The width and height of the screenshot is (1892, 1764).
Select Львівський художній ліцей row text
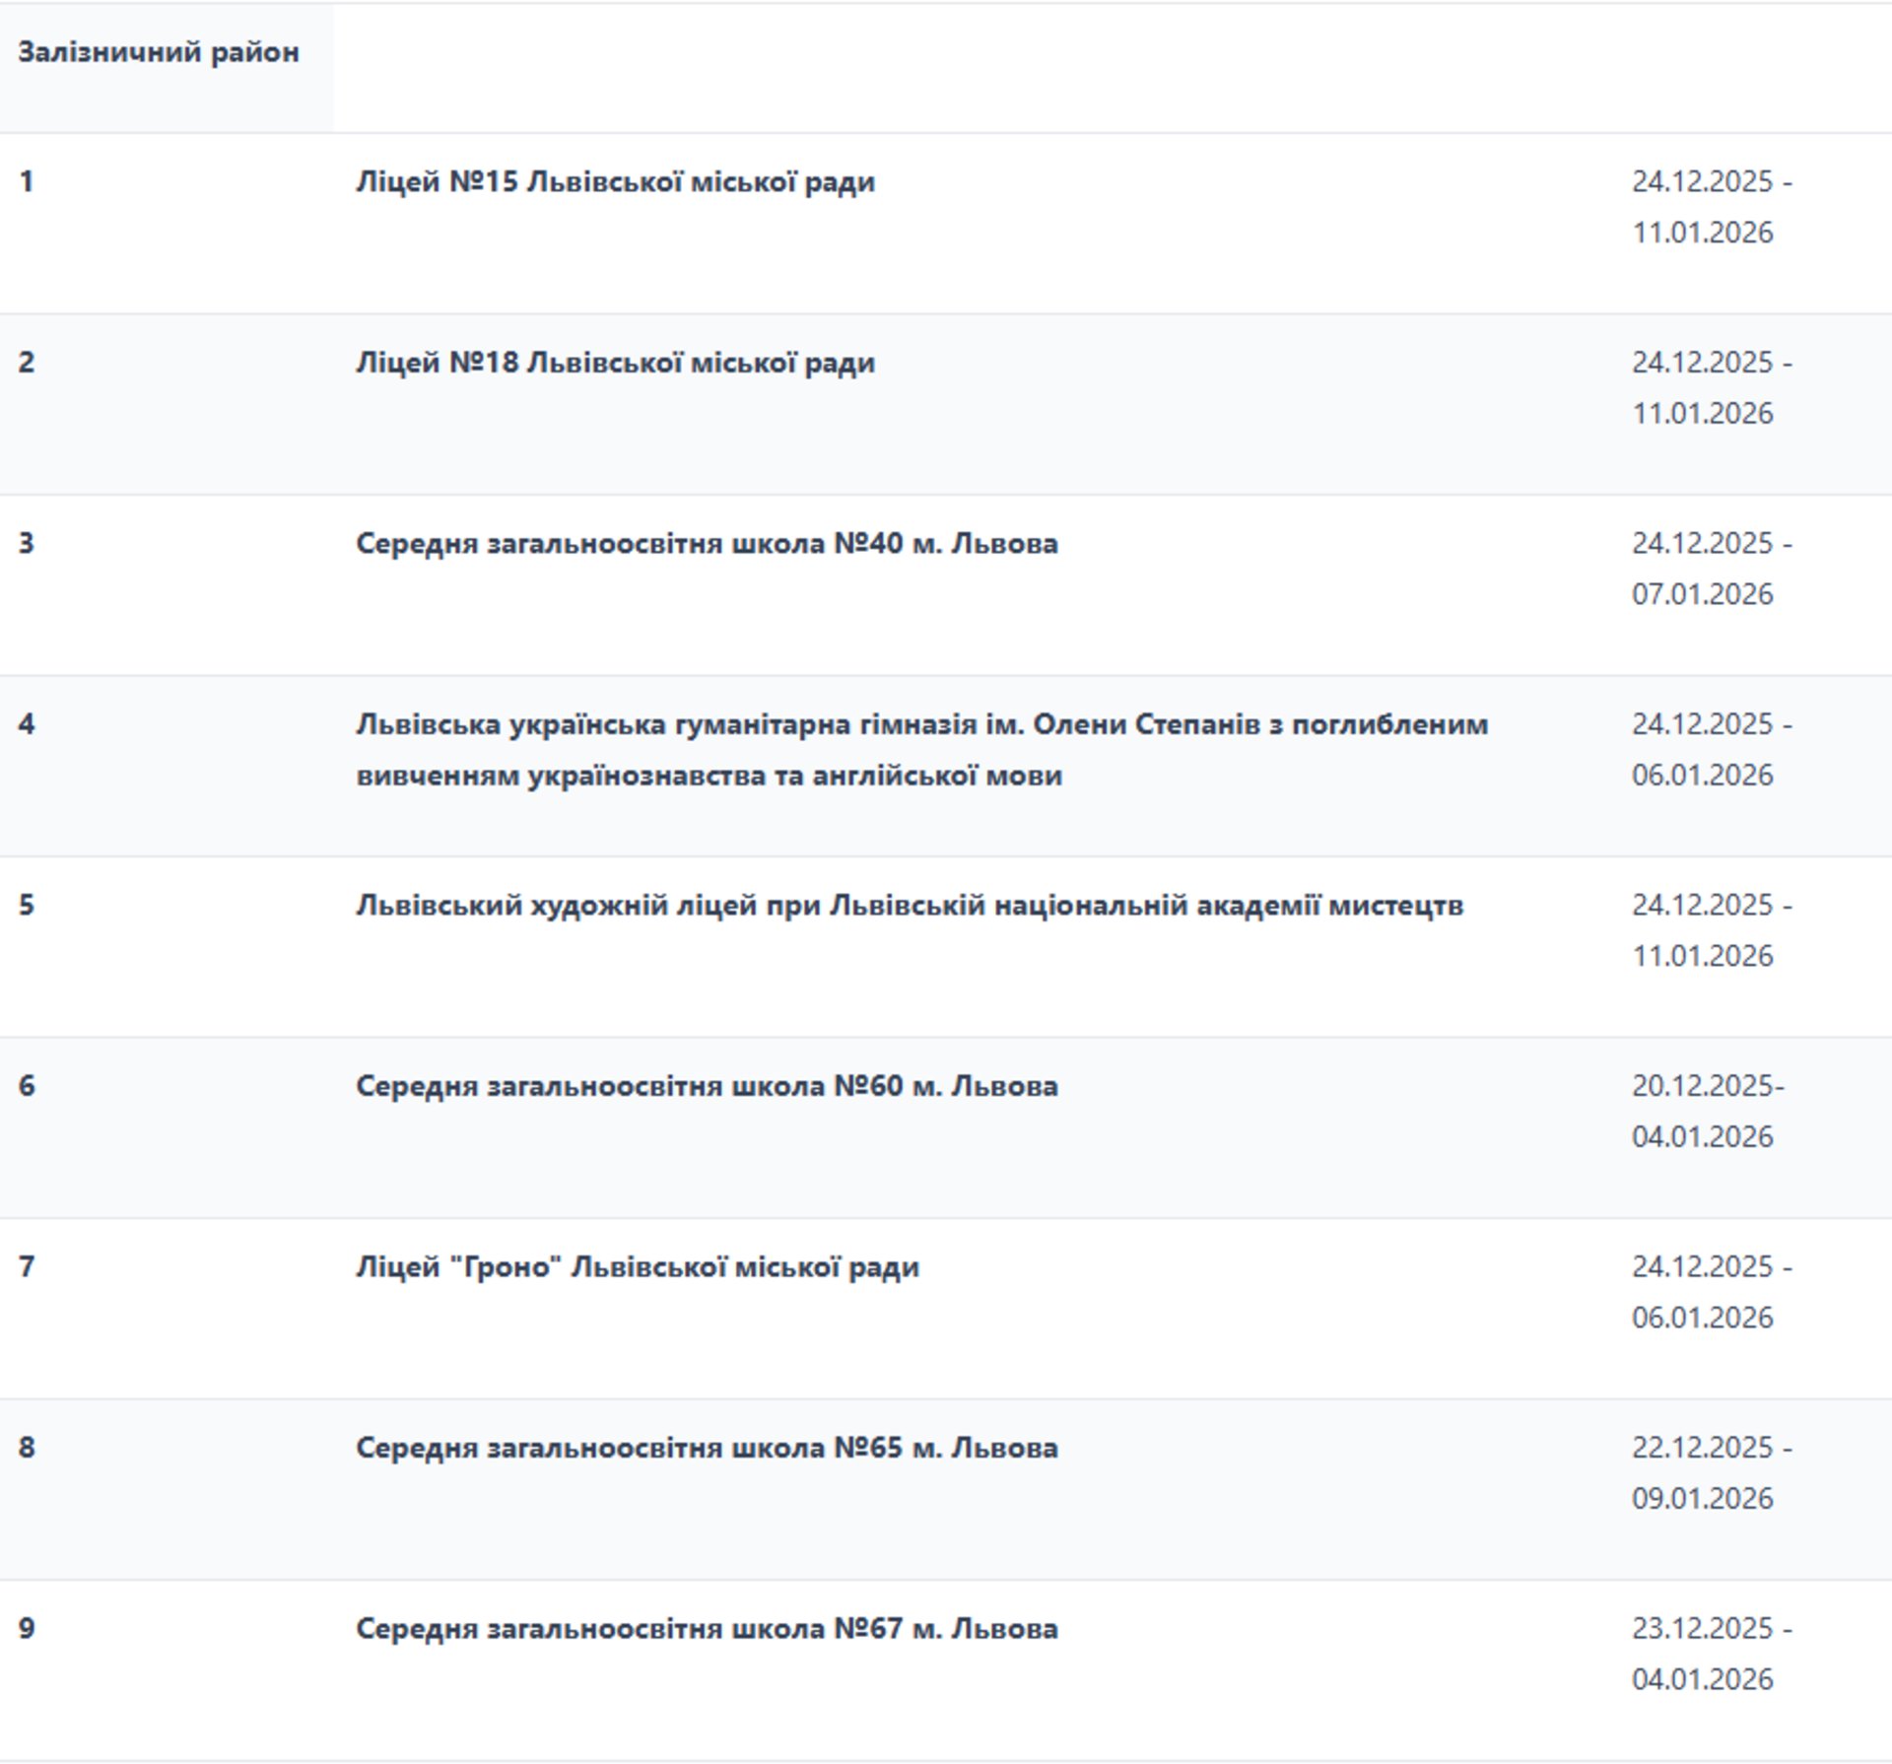tap(909, 906)
